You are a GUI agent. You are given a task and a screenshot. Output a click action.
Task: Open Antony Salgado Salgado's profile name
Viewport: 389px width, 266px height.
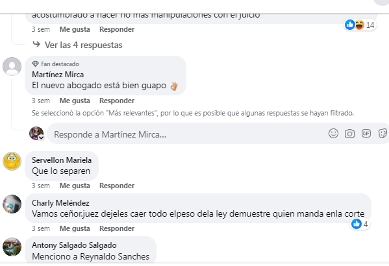[x=74, y=245]
